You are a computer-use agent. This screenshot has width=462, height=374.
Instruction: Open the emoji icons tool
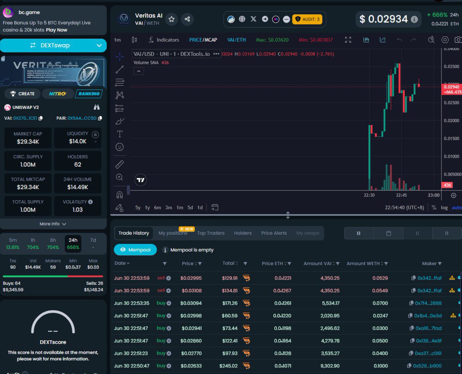coord(120,147)
